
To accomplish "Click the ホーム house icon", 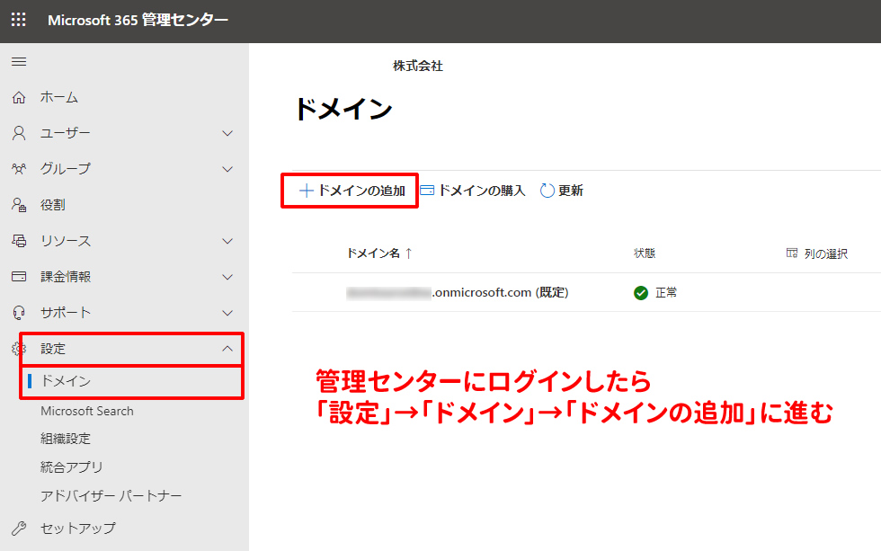I will click(19, 97).
